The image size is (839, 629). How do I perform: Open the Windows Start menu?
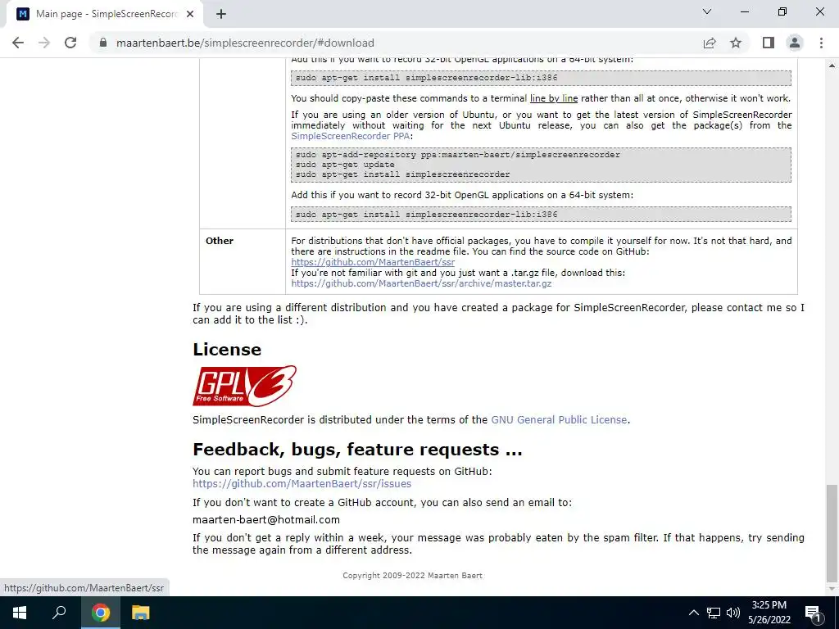pyautogui.click(x=20, y=613)
